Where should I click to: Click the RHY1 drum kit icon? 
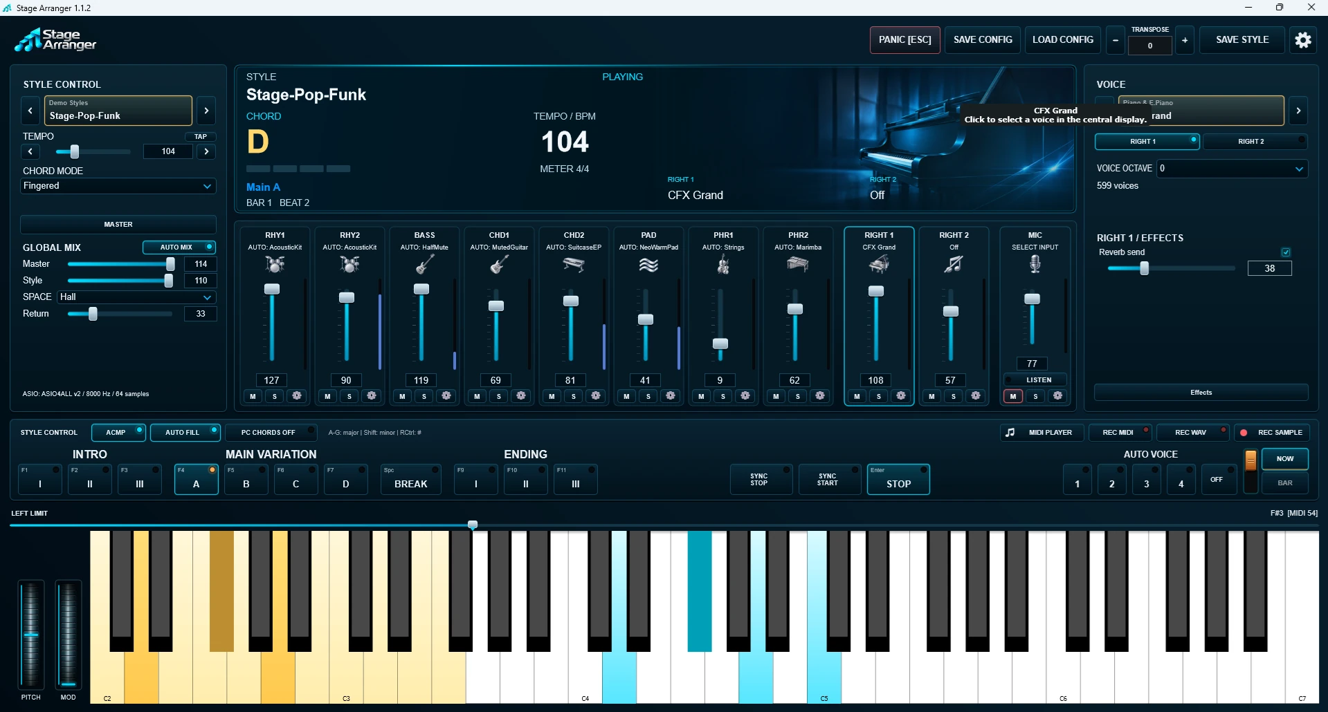coord(275,264)
